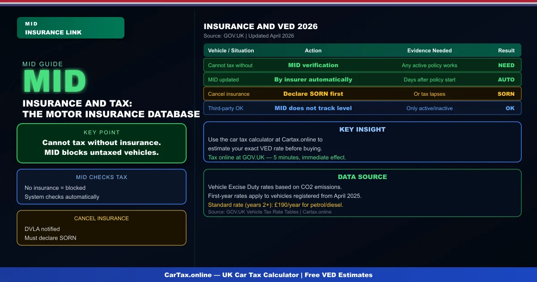537x282 pixels.
Task: Click the KEY INSIGHT panel header
Action: (x=362, y=129)
